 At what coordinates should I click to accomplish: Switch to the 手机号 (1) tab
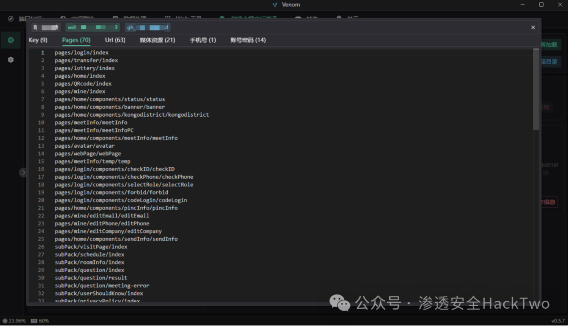click(x=203, y=40)
